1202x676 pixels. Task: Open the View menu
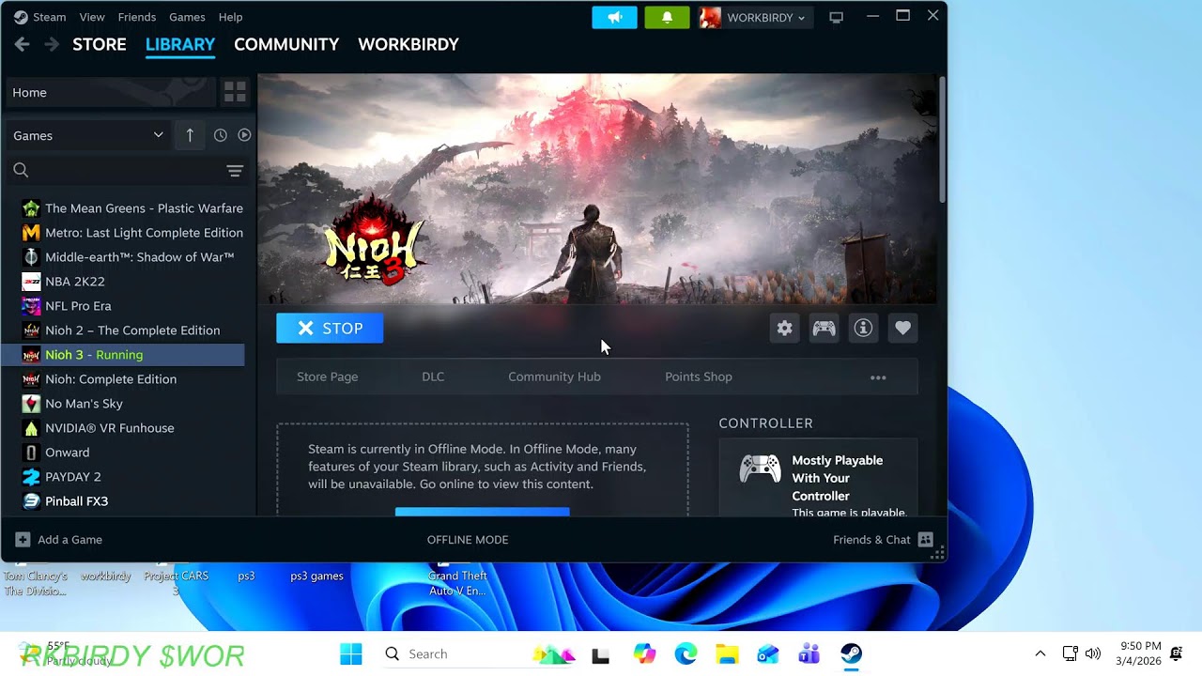pyautogui.click(x=92, y=17)
